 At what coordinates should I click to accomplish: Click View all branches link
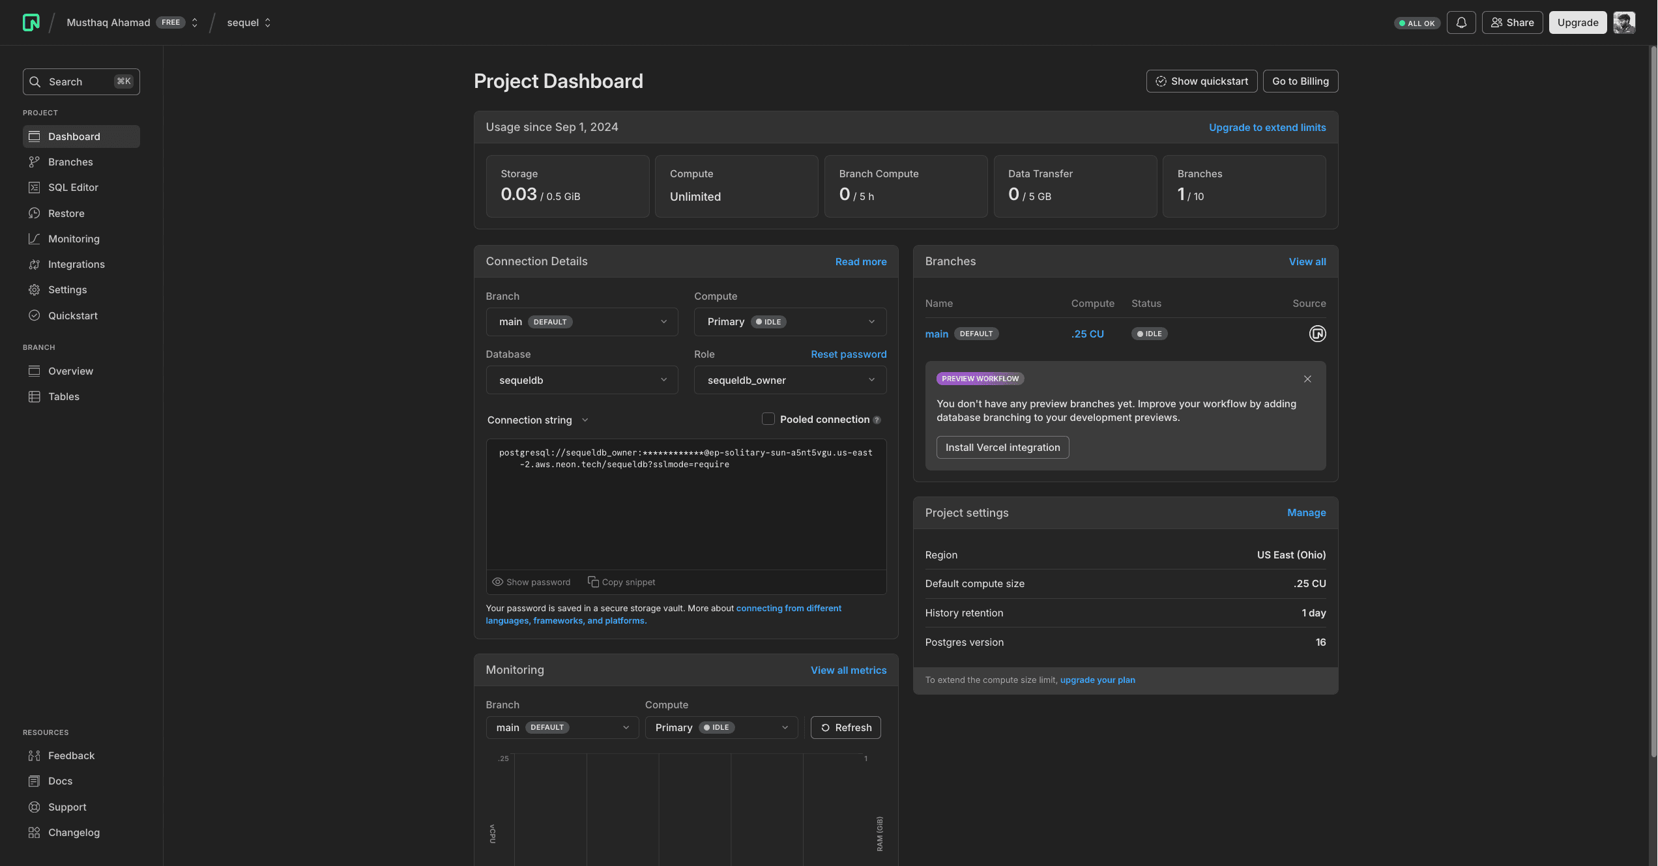[x=1307, y=261]
